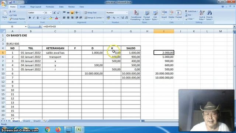Apply red Font Color swatch
Screen dimensions: 236x133
click(56, 18)
